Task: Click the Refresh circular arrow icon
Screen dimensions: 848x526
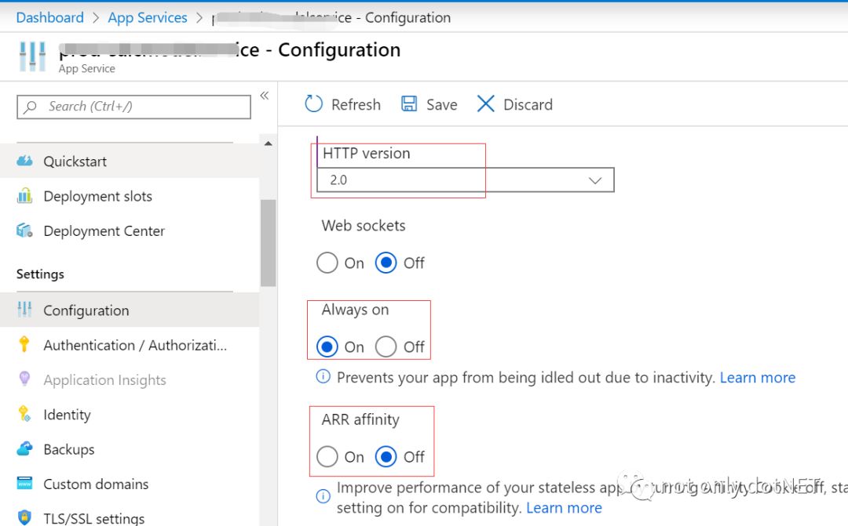Action: (313, 103)
